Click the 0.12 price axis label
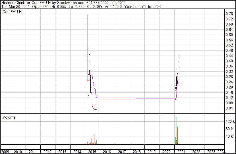 tap(229, 98)
